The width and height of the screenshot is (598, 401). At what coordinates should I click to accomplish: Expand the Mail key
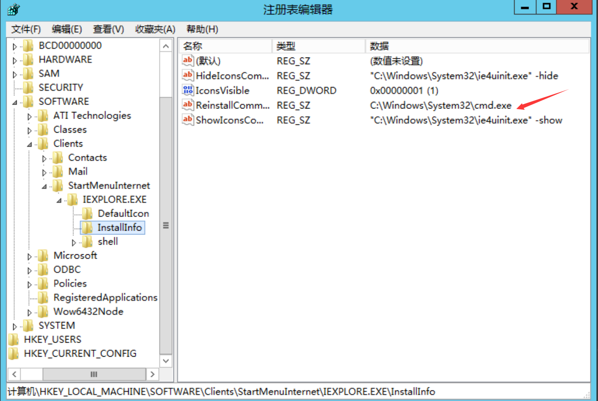click(x=44, y=173)
